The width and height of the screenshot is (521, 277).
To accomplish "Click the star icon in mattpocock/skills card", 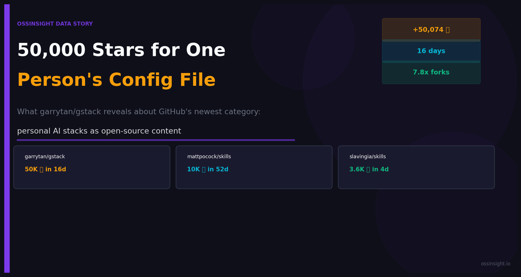I will coord(203,169).
